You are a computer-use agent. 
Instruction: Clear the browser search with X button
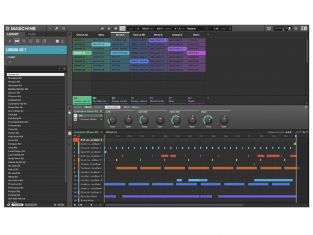(x=59, y=68)
